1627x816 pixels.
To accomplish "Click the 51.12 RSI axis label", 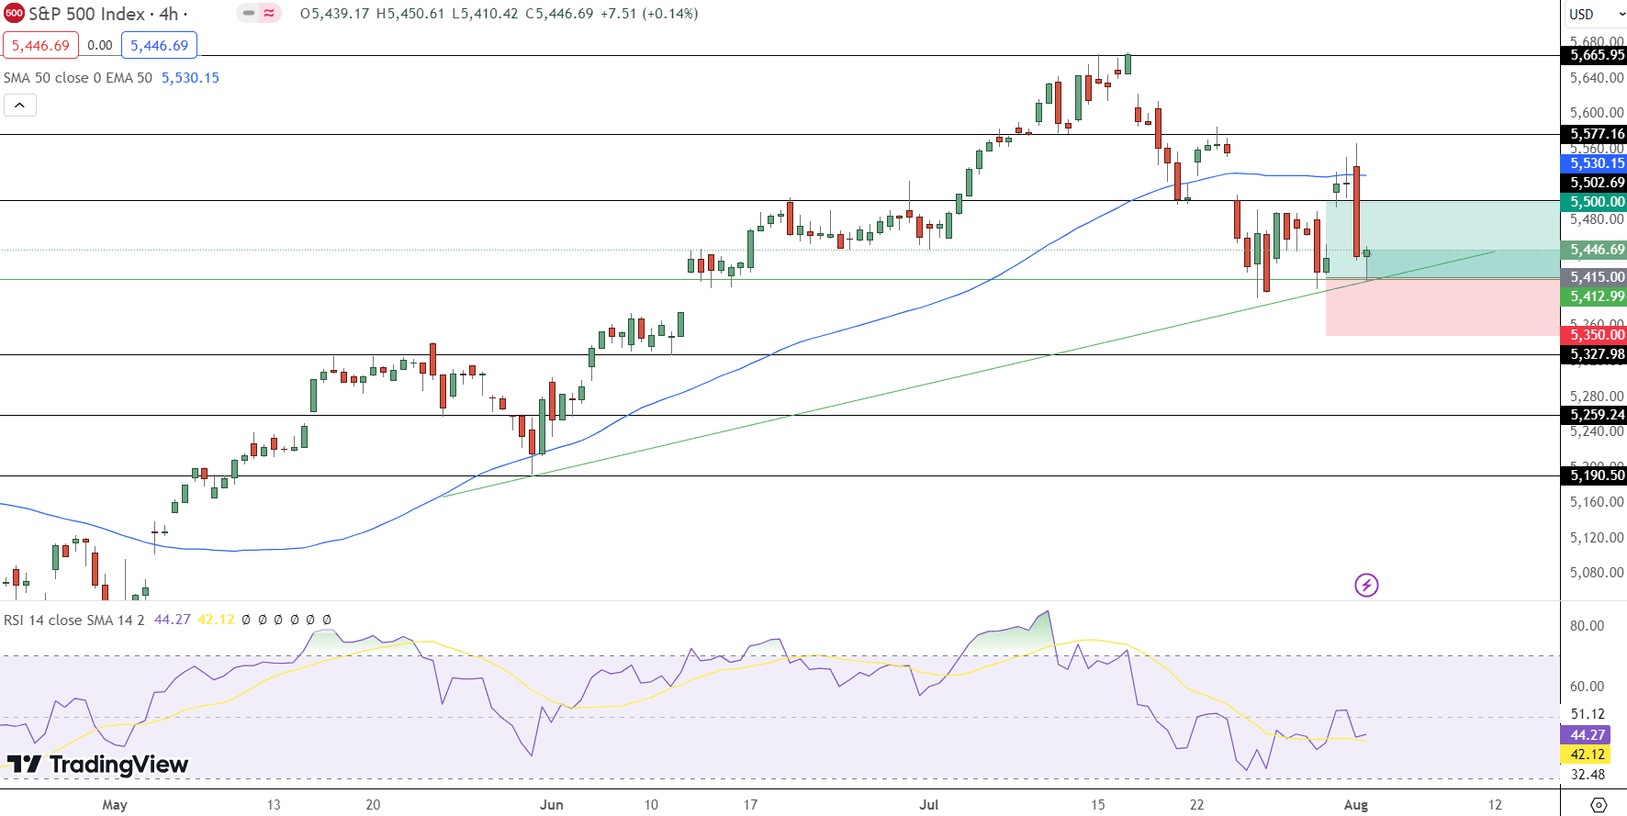I will coord(1588,714).
